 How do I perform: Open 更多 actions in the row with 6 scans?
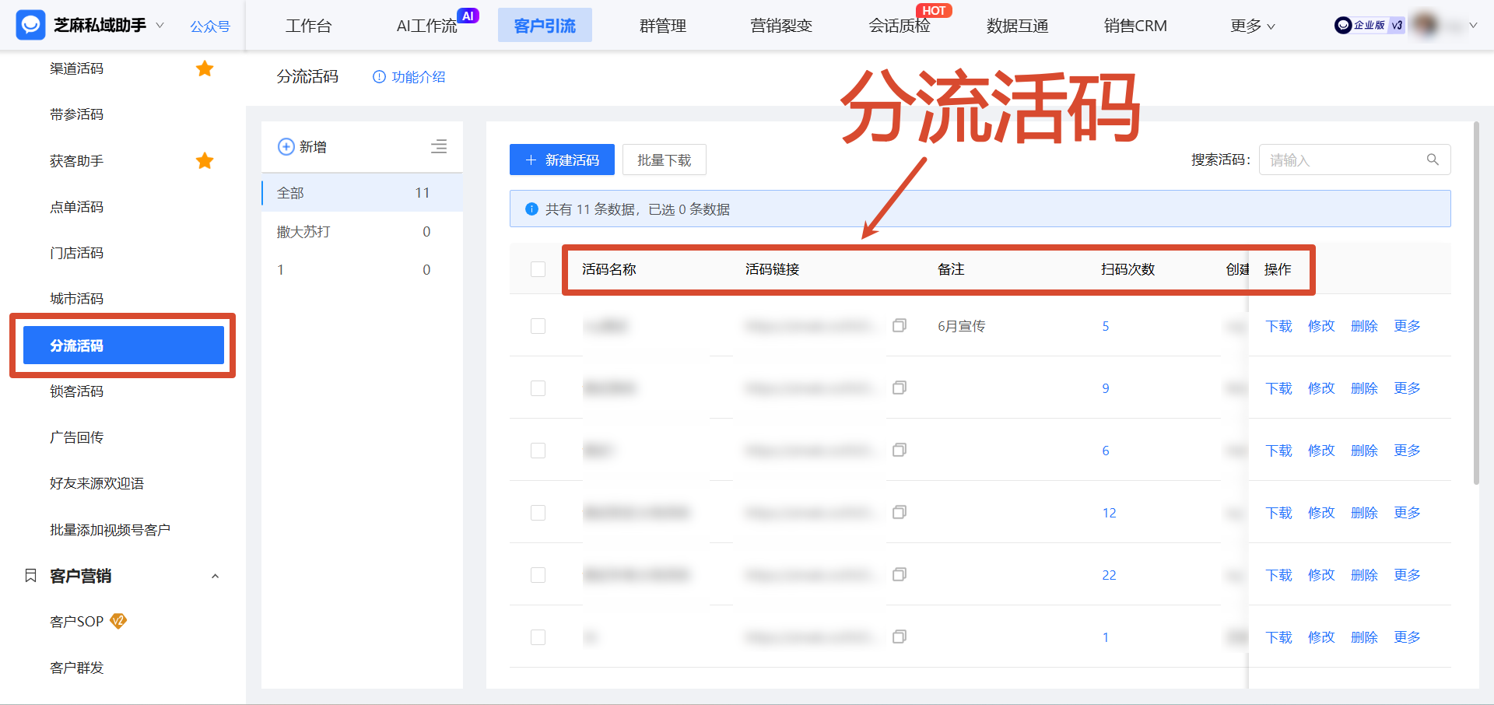[x=1407, y=451]
